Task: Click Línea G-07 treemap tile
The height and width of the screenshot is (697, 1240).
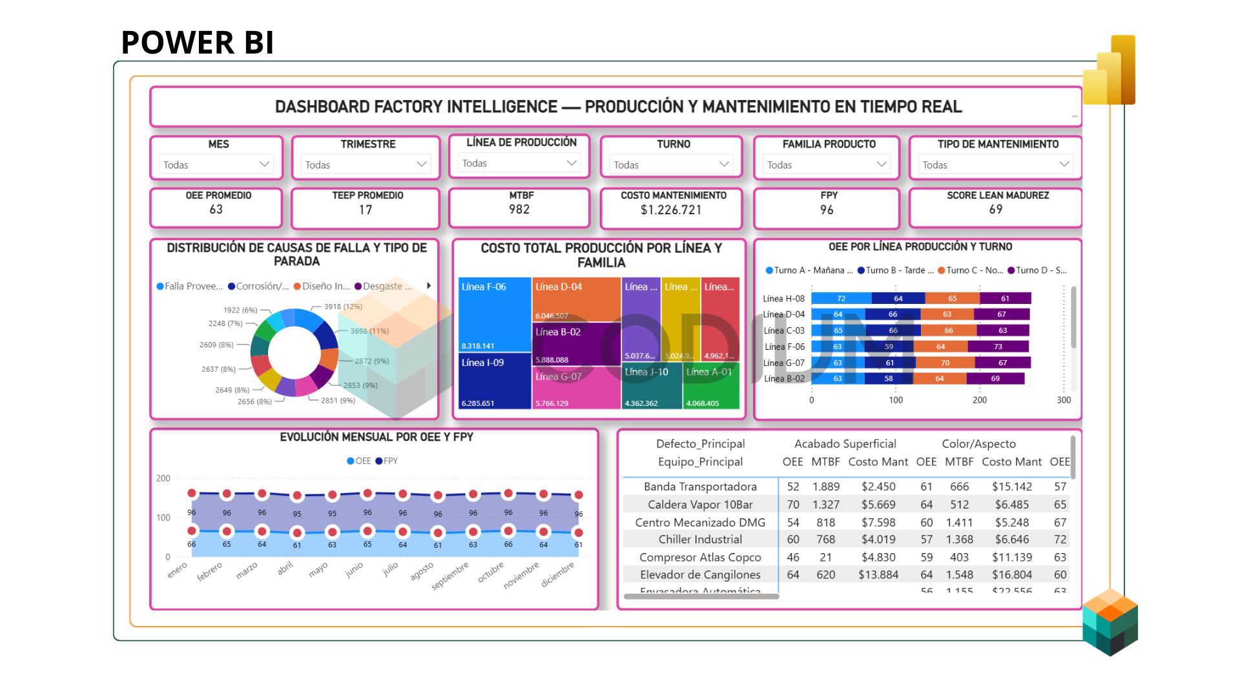Action: click(577, 388)
